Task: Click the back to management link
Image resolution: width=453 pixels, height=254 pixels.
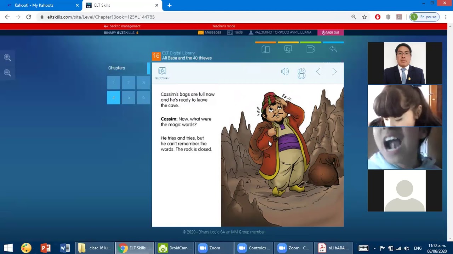Action: coord(122,26)
